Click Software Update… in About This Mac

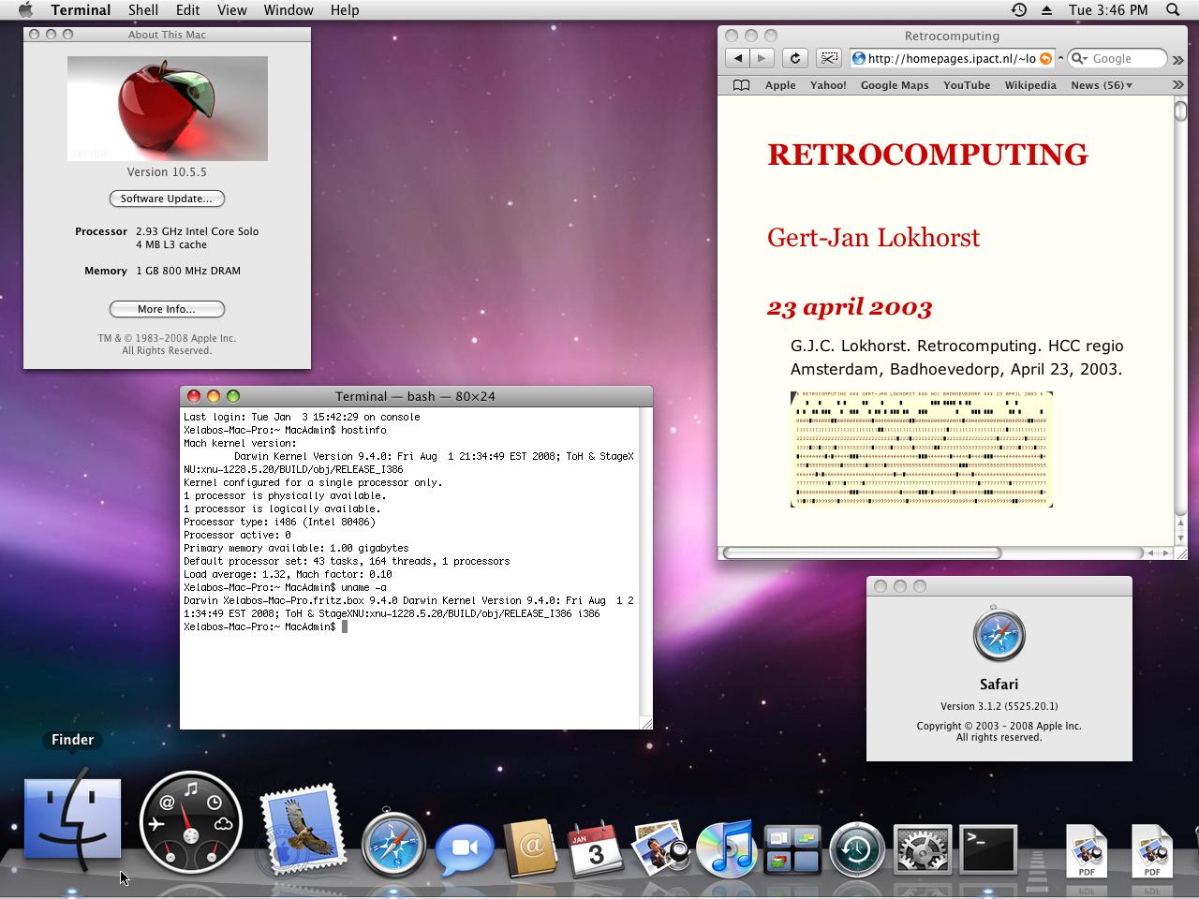[167, 199]
